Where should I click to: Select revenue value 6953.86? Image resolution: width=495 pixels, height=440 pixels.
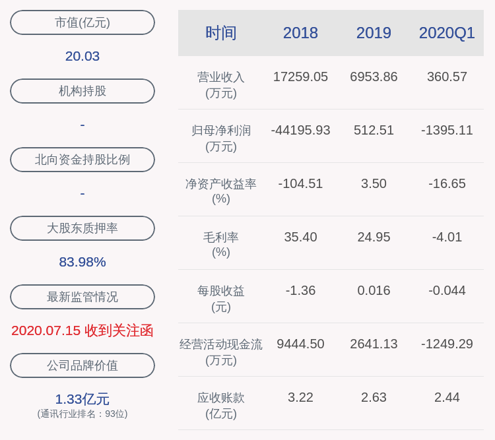pyautogui.click(x=374, y=77)
